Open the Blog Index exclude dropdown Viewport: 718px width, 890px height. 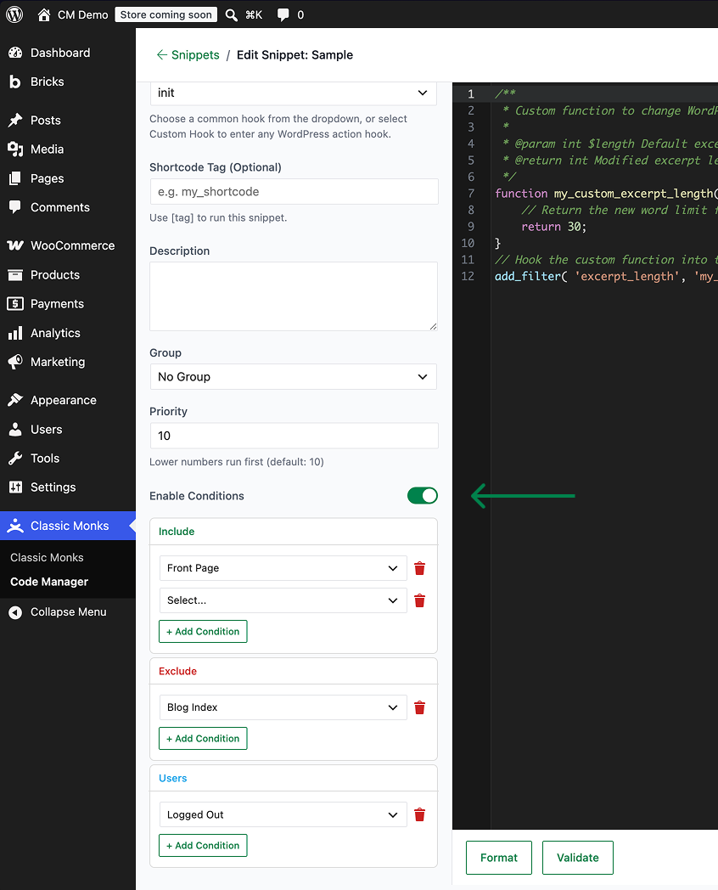[x=283, y=707]
